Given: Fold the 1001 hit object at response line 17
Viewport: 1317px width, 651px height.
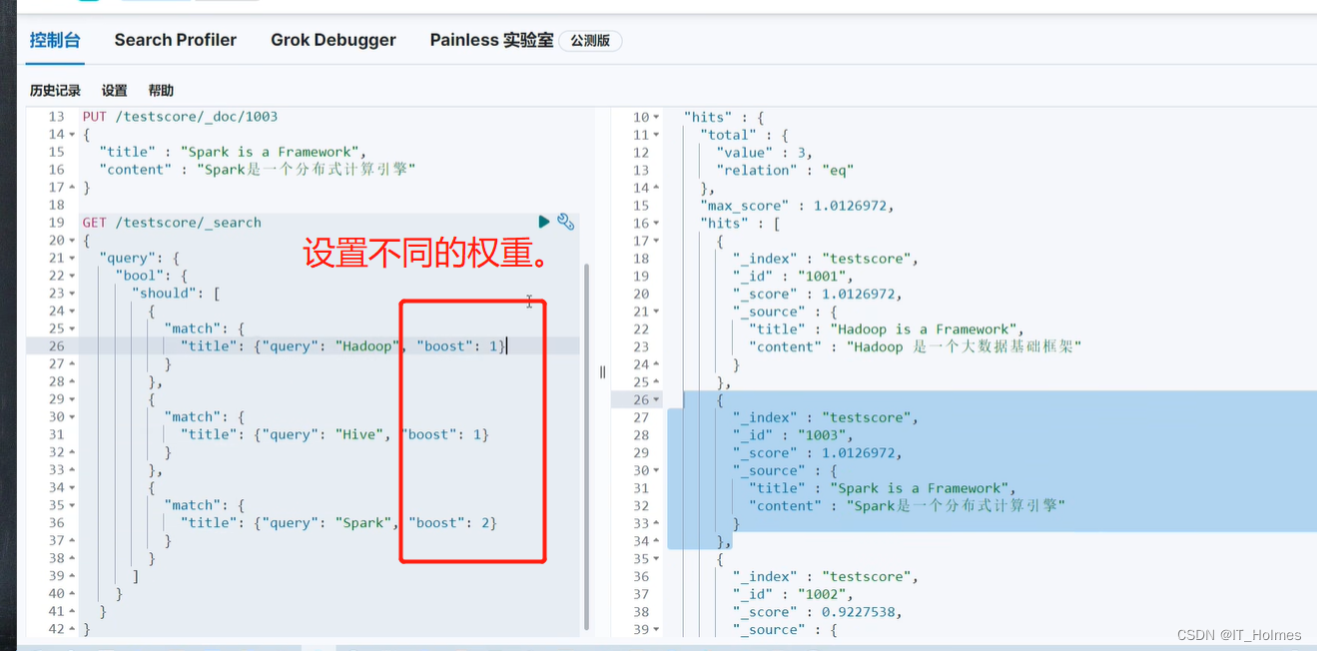Looking at the screenshot, I should pos(656,241).
